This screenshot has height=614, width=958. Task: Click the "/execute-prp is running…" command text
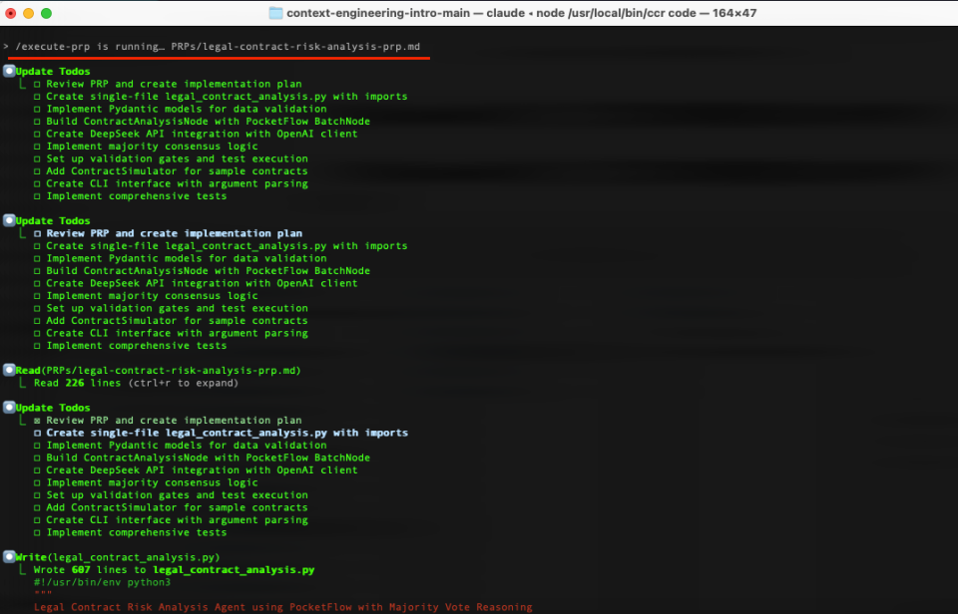coord(90,47)
